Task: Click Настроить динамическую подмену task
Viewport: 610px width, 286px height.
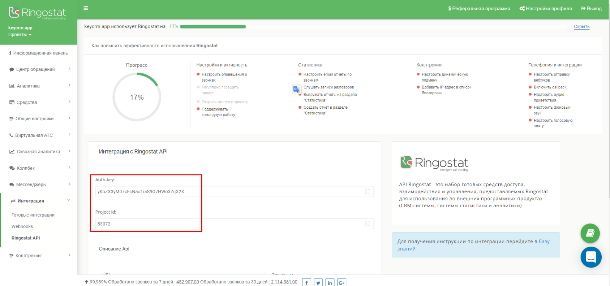Action: (444, 77)
